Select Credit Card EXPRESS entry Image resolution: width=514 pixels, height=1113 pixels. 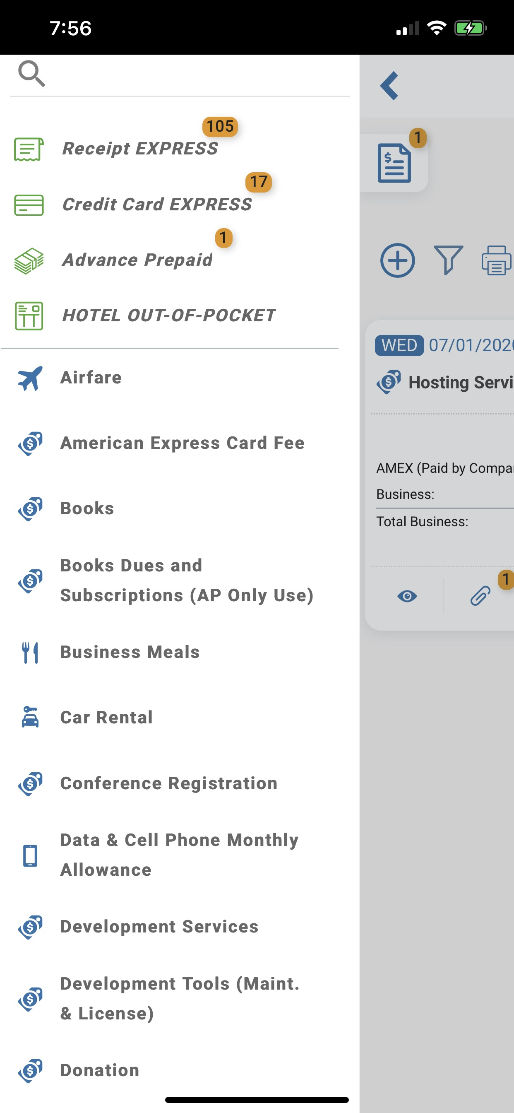[156, 205]
